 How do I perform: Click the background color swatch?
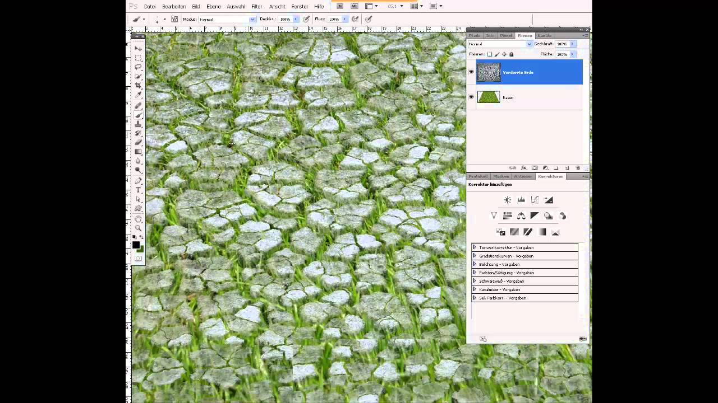pyautogui.click(x=140, y=249)
